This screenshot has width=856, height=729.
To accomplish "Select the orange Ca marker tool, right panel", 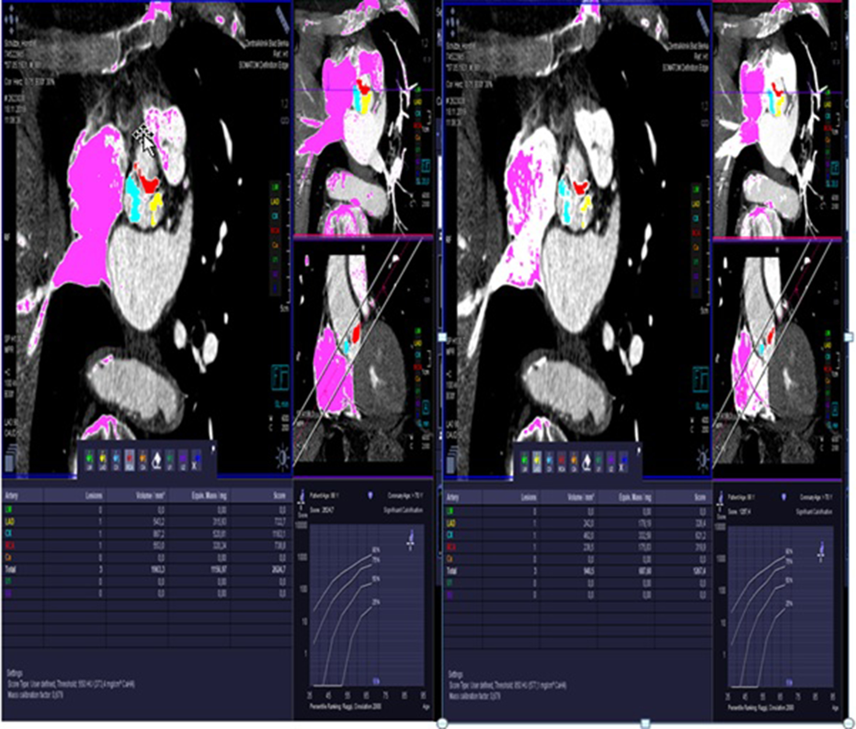I will pyautogui.click(x=574, y=461).
